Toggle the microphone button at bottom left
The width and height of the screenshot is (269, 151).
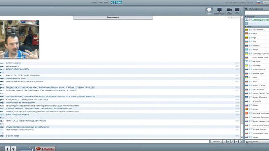click(7, 149)
